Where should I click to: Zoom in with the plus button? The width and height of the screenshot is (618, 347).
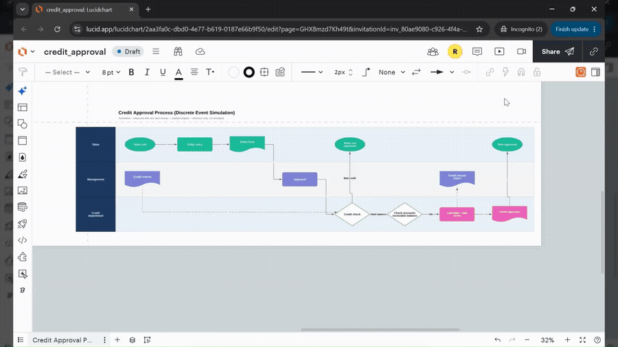click(567, 340)
